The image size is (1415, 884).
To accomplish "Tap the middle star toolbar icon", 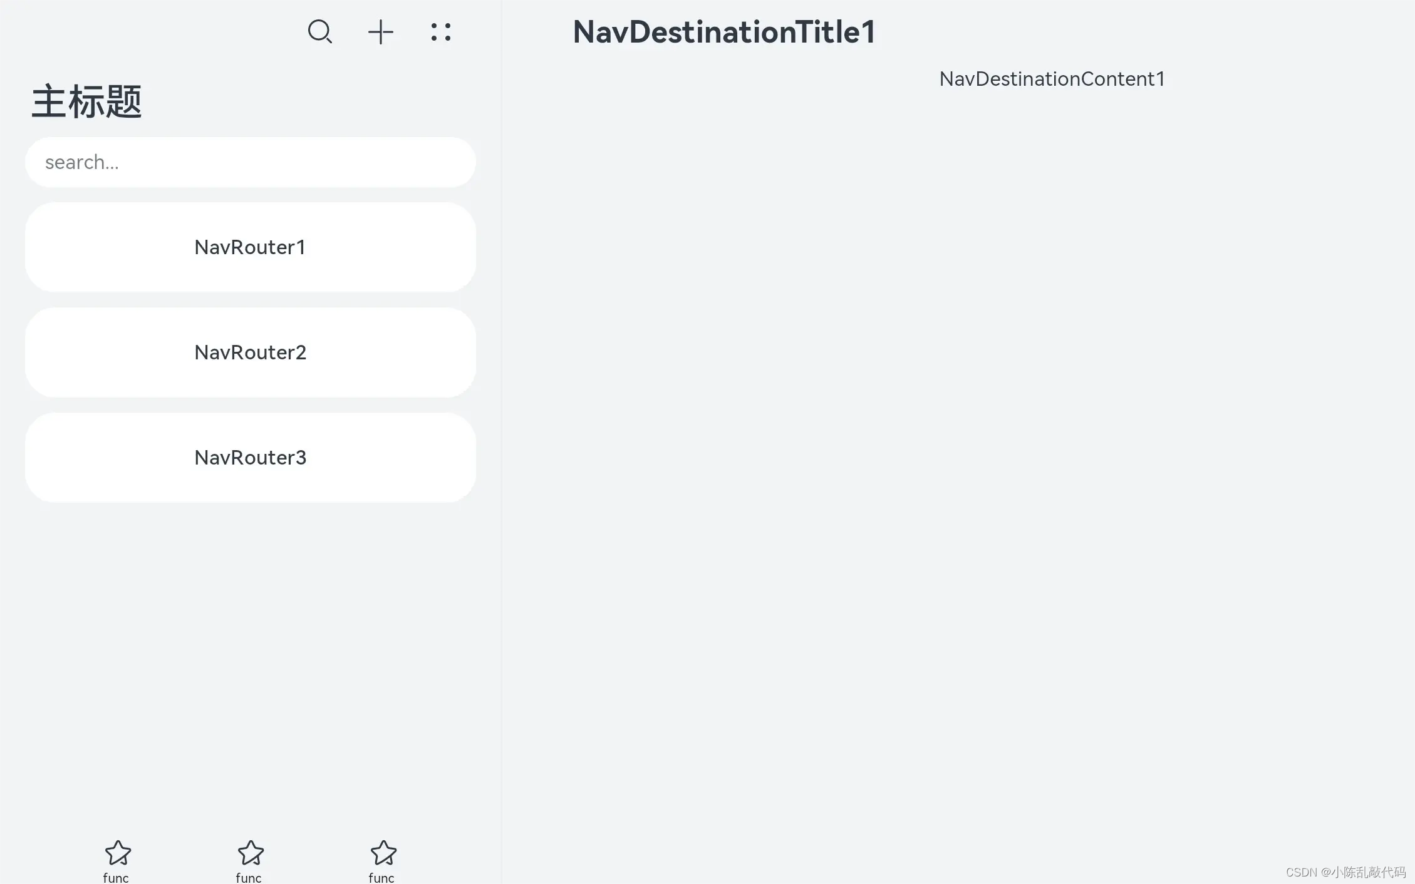I will (251, 853).
